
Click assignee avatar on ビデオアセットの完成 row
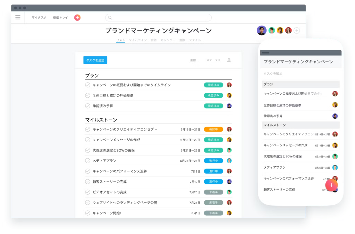coord(229,192)
